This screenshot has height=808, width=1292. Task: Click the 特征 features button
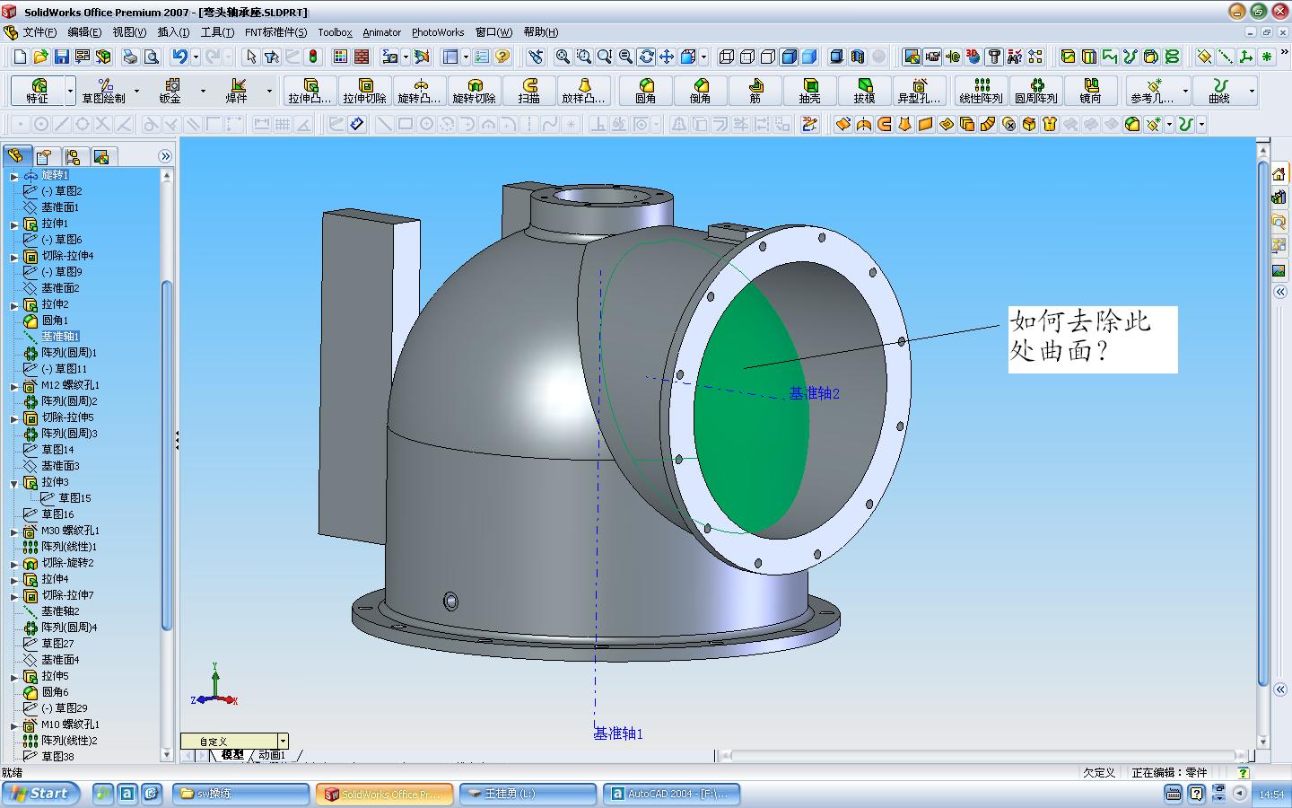pos(37,91)
